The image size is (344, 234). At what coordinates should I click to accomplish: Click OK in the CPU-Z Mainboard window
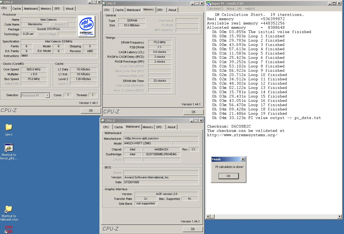193,229
